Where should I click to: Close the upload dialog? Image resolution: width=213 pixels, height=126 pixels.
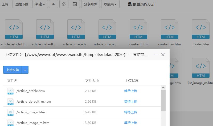(163, 55)
